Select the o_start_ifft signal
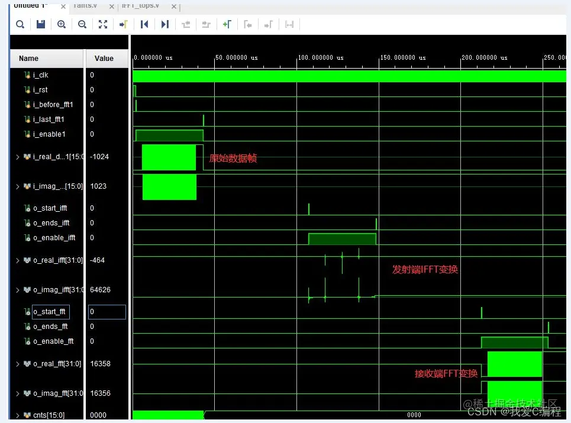The width and height of the screenshot is (571, 423). pos(50,208)
